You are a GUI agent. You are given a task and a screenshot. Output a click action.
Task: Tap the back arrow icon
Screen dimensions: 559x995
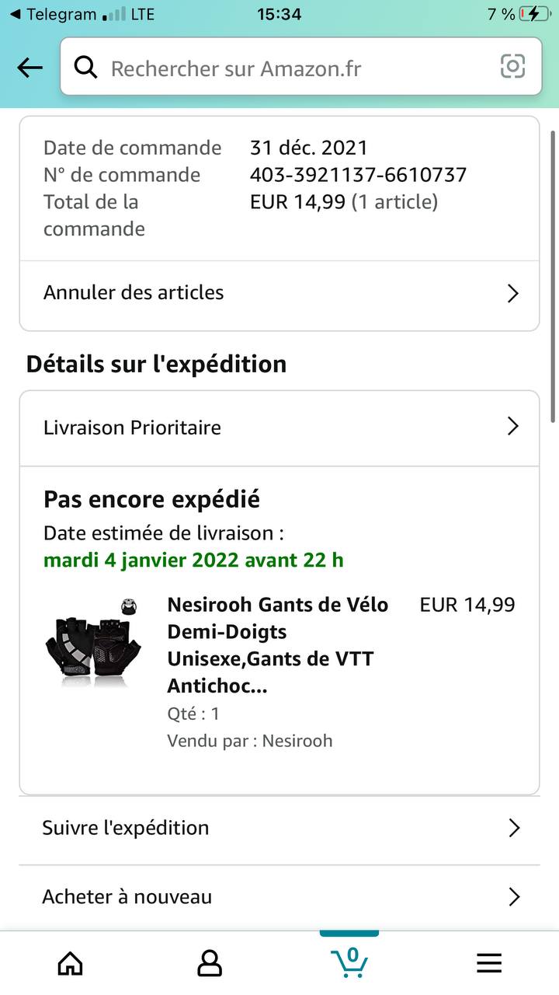pos(30,68)
